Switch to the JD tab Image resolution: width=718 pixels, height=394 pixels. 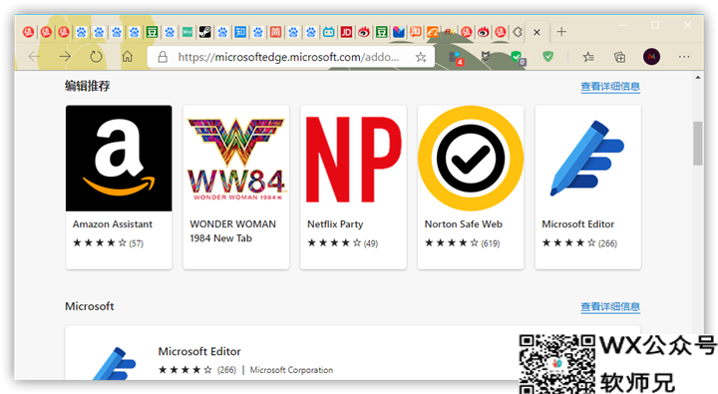pos(346,32)
